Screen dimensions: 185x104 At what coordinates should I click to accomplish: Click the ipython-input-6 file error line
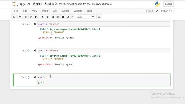(x=70, y=56)
